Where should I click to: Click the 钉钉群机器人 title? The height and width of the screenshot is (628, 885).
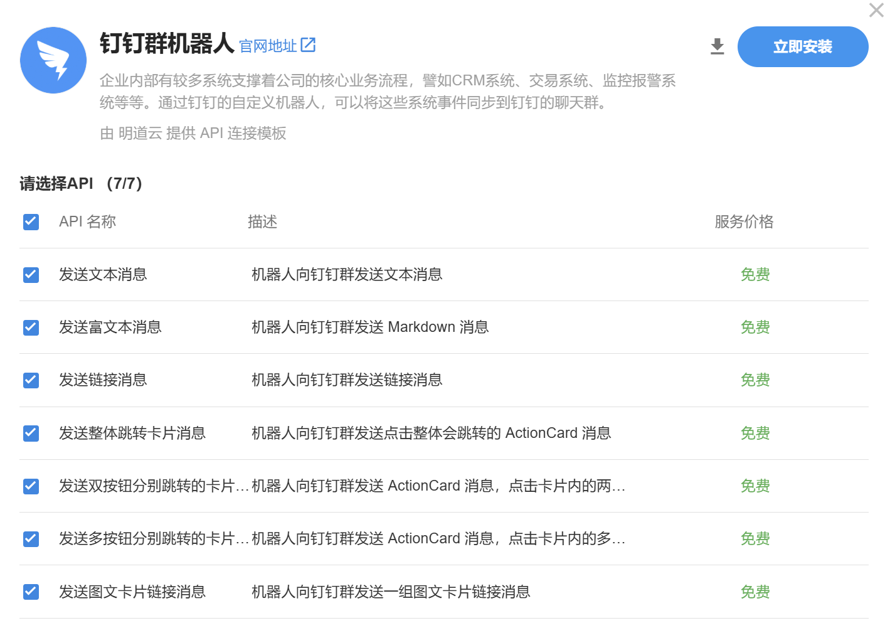[x=167, y=44]
